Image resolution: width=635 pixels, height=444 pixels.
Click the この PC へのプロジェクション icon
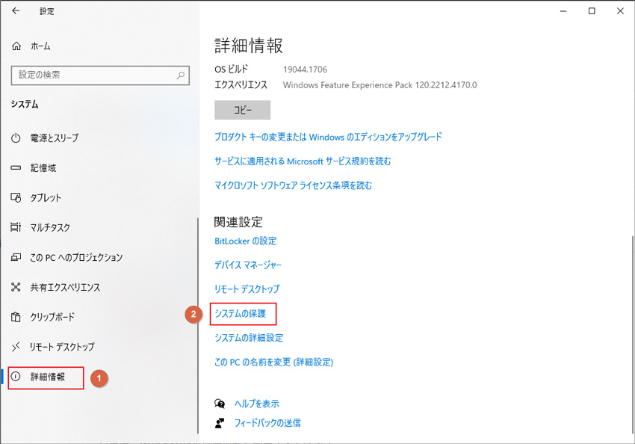pos(16,257)
